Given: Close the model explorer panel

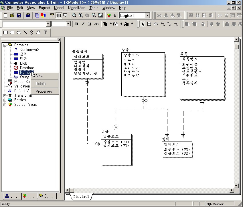Looking at the screenshot, I should pyautogui.click(x=59, y=39).
